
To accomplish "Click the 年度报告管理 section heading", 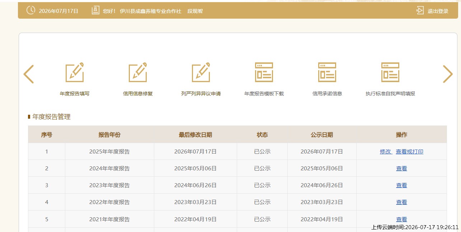I will [x=51, y=117].
